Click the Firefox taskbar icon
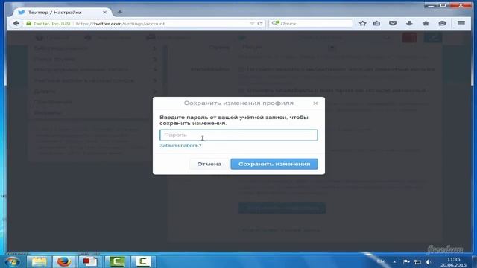 click(64, 261)
